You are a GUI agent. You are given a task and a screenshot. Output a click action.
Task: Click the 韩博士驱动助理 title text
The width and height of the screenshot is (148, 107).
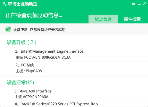pos(23,4)
